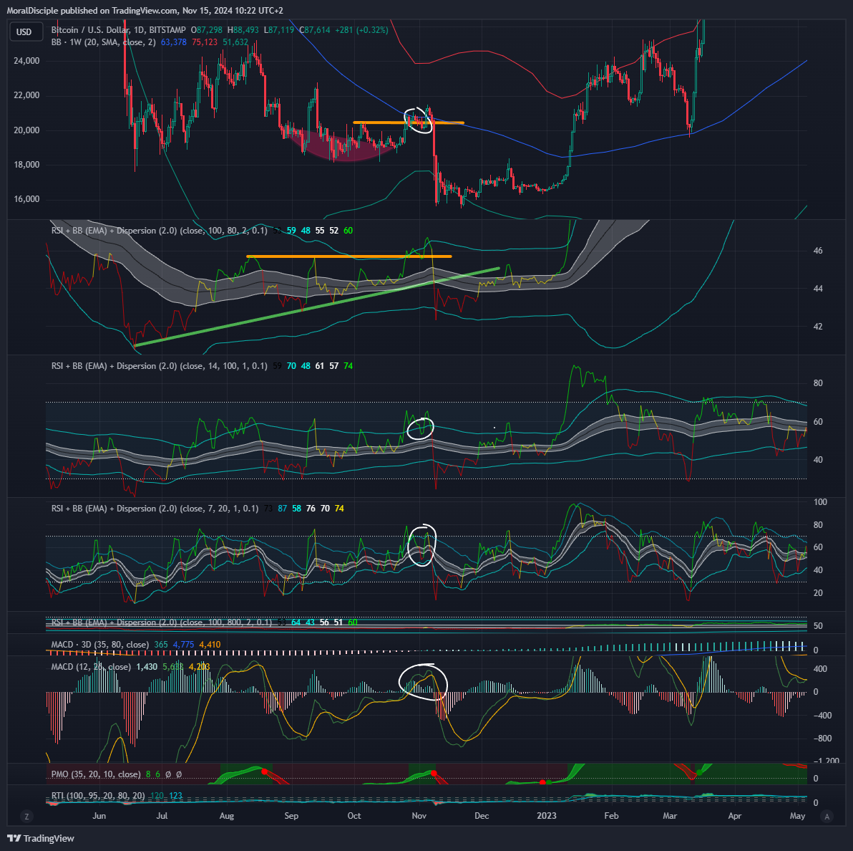This screenshot has height=851, width=853.
Task: Click the MACD (12, 26, close) legend
Action: point(91,667)
